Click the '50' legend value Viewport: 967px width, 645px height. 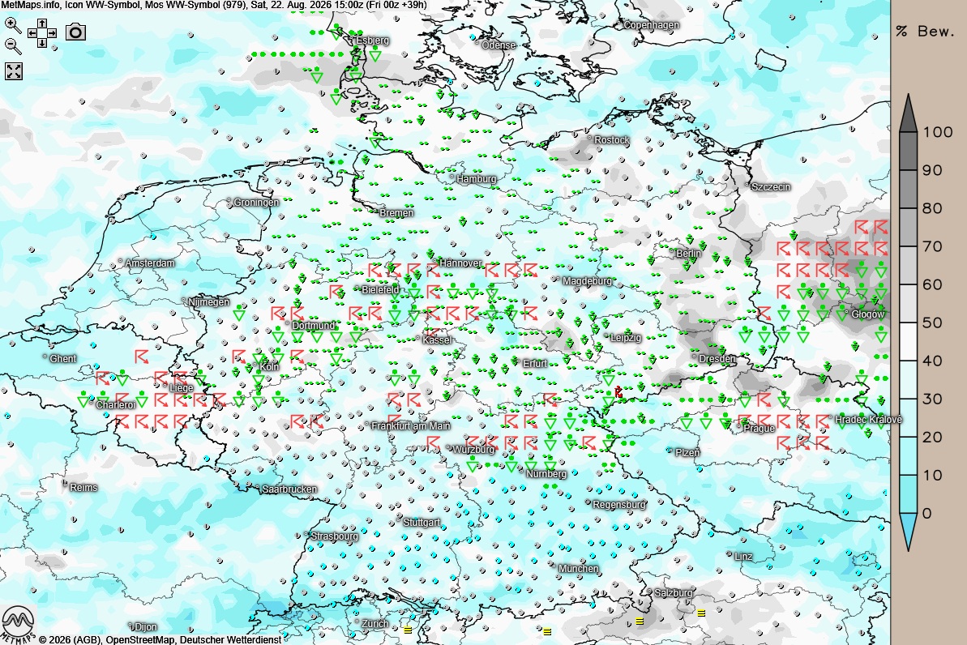coord(932,322)
